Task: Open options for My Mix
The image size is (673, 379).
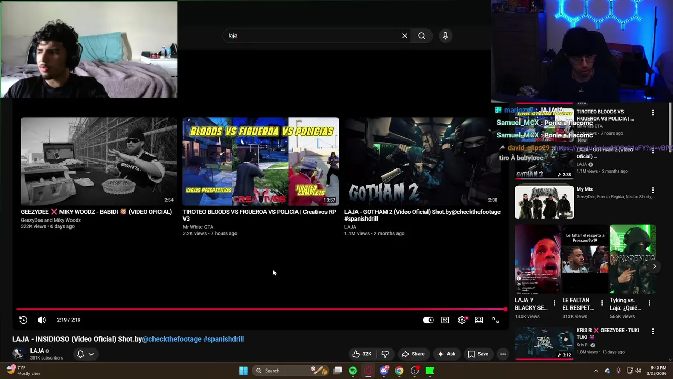Action: pyautogui.click(x=652, y=190)
